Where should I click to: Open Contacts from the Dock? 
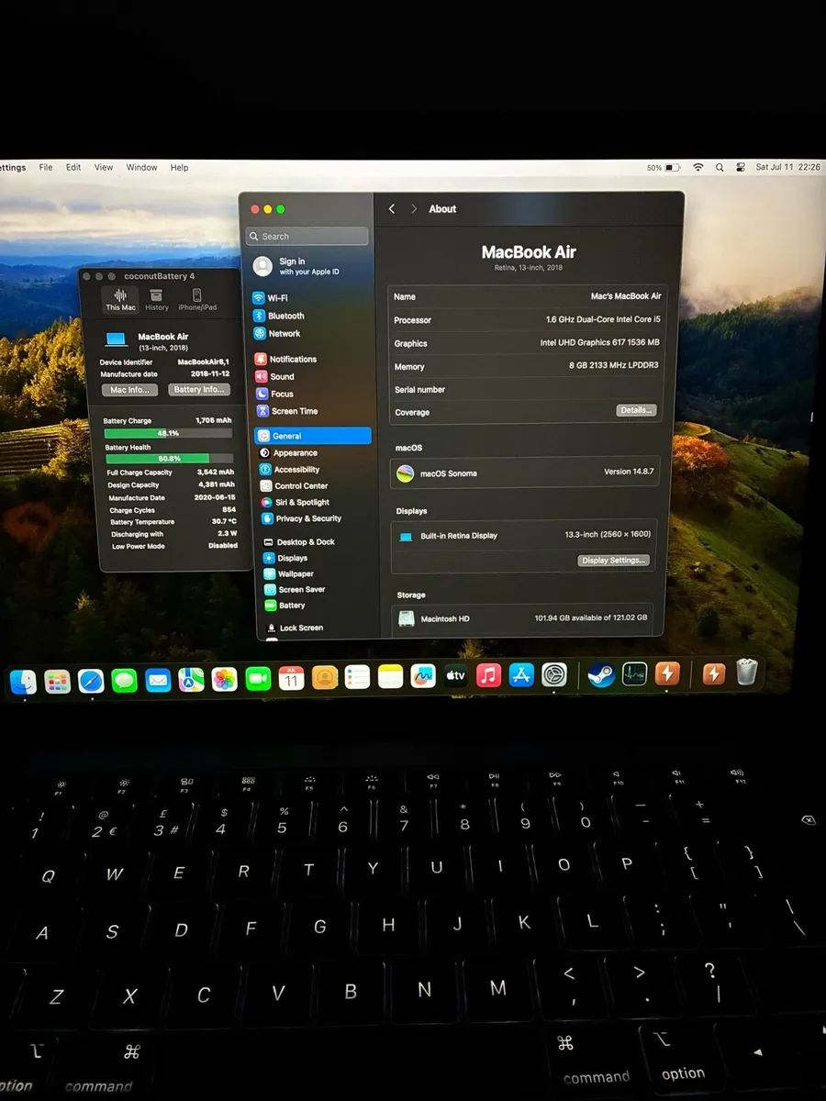[x=325, y=678]
